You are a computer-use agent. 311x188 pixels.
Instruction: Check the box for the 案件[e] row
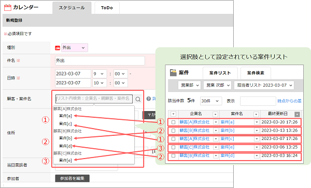click(x=173, y=147)
